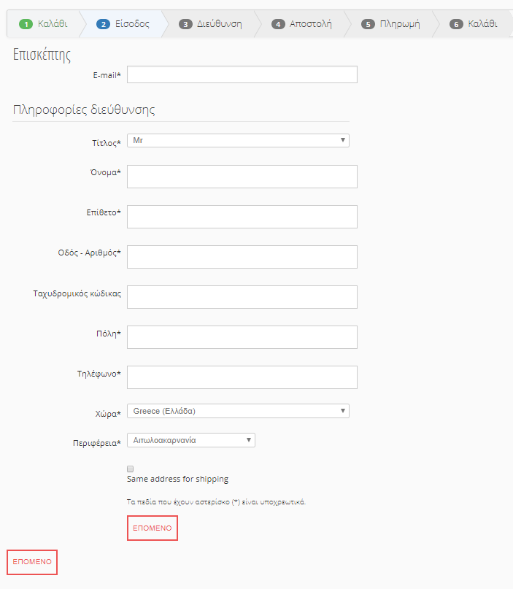This screenshot has height=589, width=513.
Task: Click into the Όνομα text field
Action: pos(242,177)
